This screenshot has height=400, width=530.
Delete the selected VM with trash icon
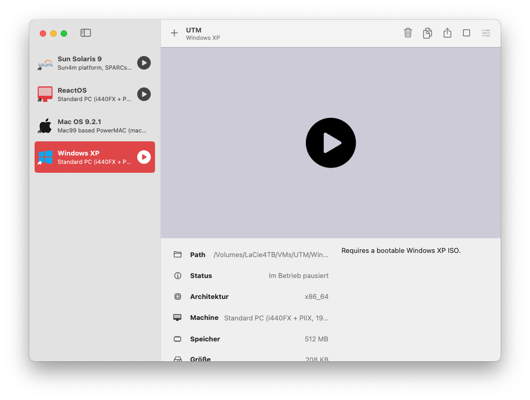coord(408,33)
